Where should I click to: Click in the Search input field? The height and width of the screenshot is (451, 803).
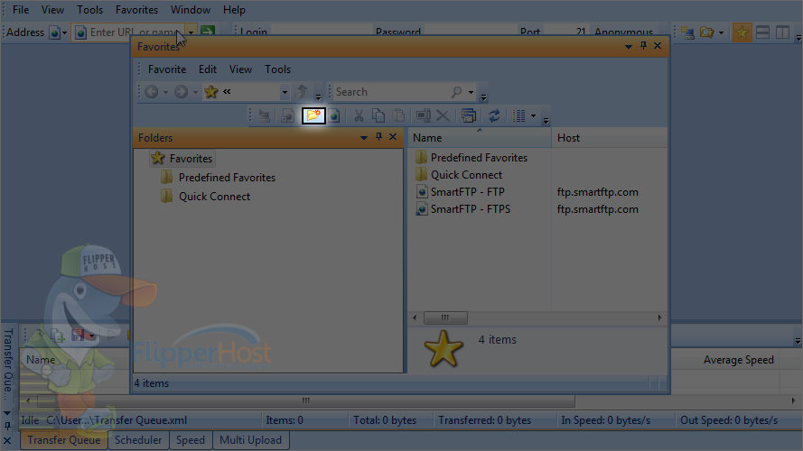pyautogui.click(x=392, y=92)
